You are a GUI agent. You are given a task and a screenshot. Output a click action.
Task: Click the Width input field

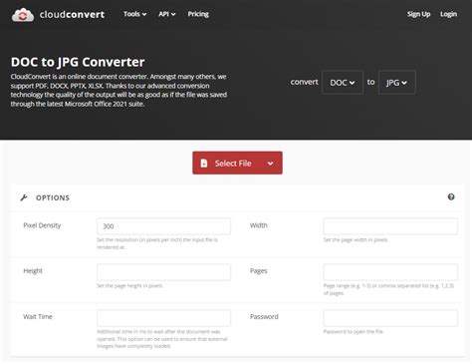(x=390, y=226)
